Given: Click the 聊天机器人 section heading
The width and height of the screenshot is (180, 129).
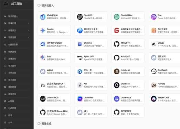Looking at the screenshot, I should click(47, 6).
